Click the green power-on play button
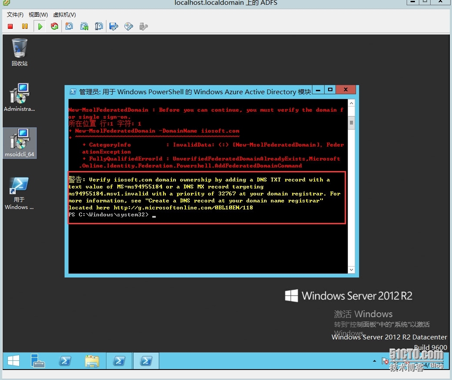 click(40, 27)
